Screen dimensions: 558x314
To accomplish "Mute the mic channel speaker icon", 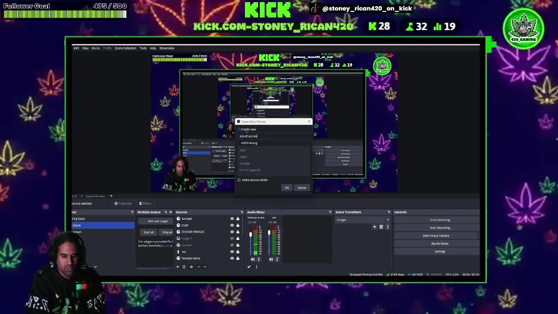I will pyautogui.click(x=271, y=259).
